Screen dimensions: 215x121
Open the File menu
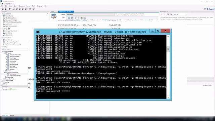[x=2, y=6]
